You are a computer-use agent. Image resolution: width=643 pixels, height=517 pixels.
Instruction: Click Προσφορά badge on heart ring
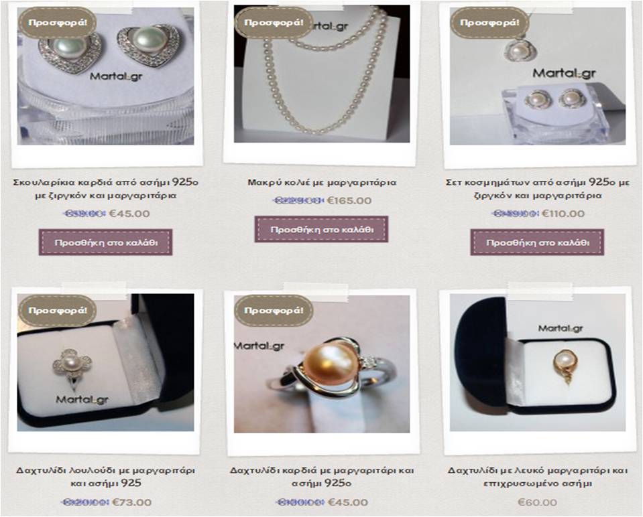[x=274, y=311]
